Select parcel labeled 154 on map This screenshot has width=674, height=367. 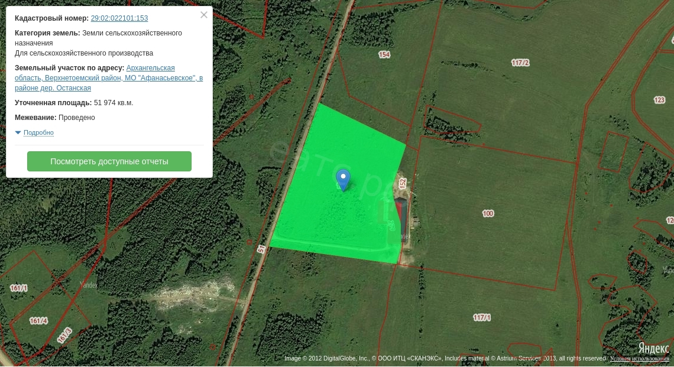(x=384, y=54)
